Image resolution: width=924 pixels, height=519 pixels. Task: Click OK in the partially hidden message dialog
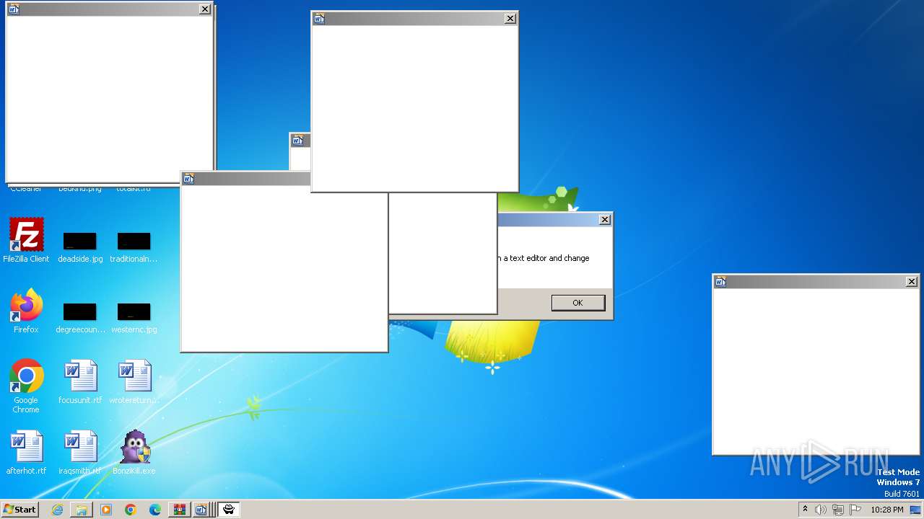pos(577,303)
